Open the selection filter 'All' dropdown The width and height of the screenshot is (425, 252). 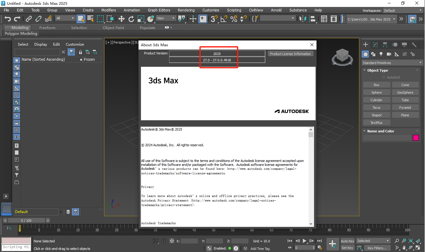[65, 18]
